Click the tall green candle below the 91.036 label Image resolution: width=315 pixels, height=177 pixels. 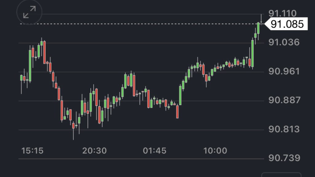[253, 53]
